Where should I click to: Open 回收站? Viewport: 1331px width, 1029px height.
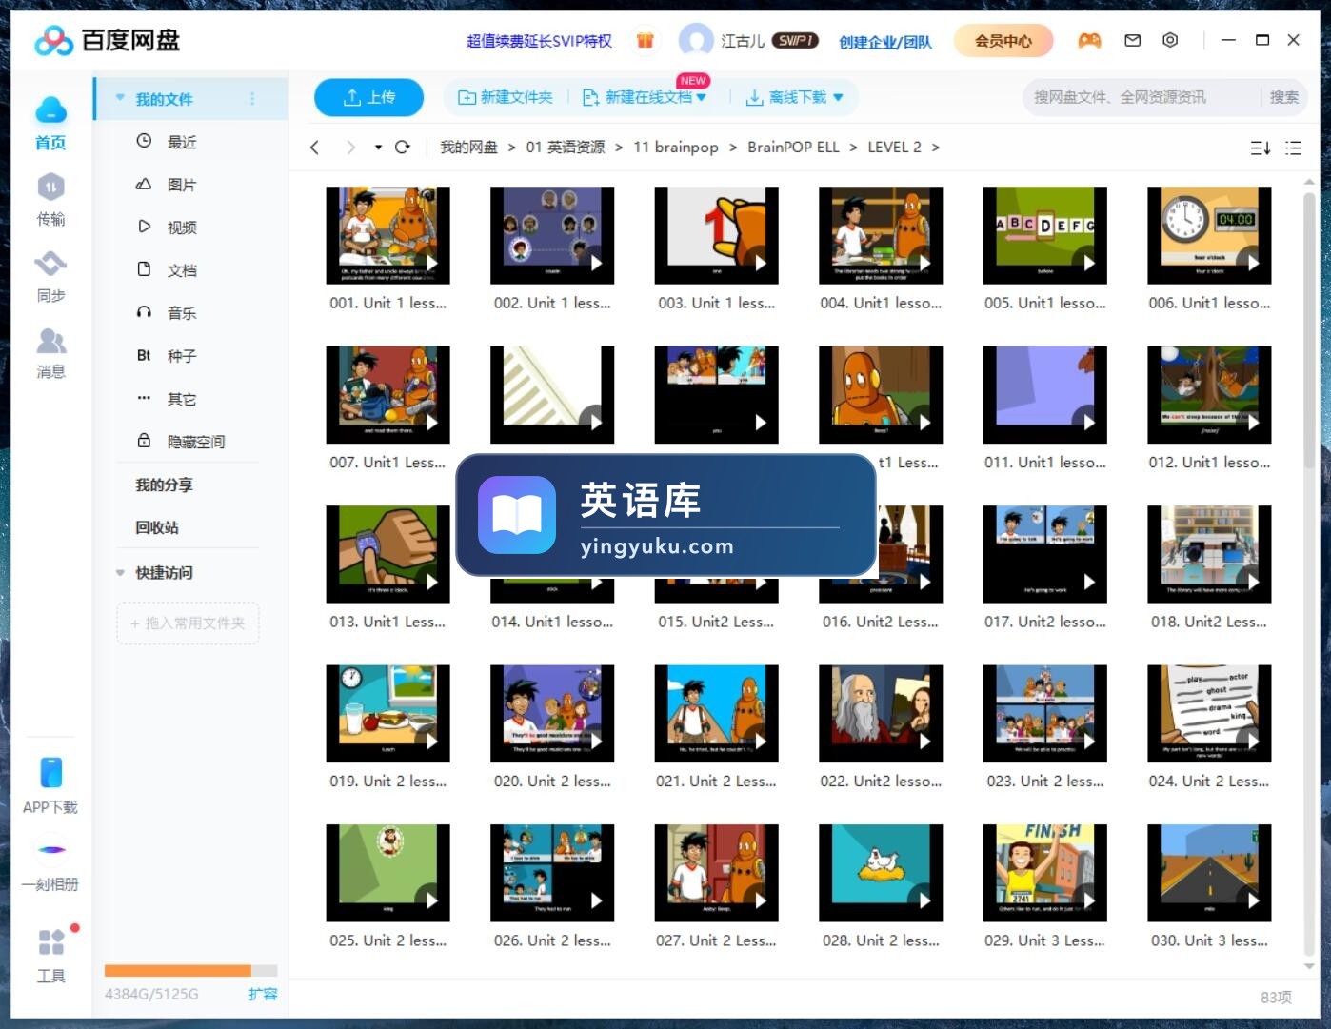point(157,527)
